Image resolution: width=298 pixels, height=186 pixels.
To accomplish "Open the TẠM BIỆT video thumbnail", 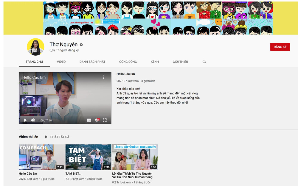I will pyautogui.click(x=89, y=157).
